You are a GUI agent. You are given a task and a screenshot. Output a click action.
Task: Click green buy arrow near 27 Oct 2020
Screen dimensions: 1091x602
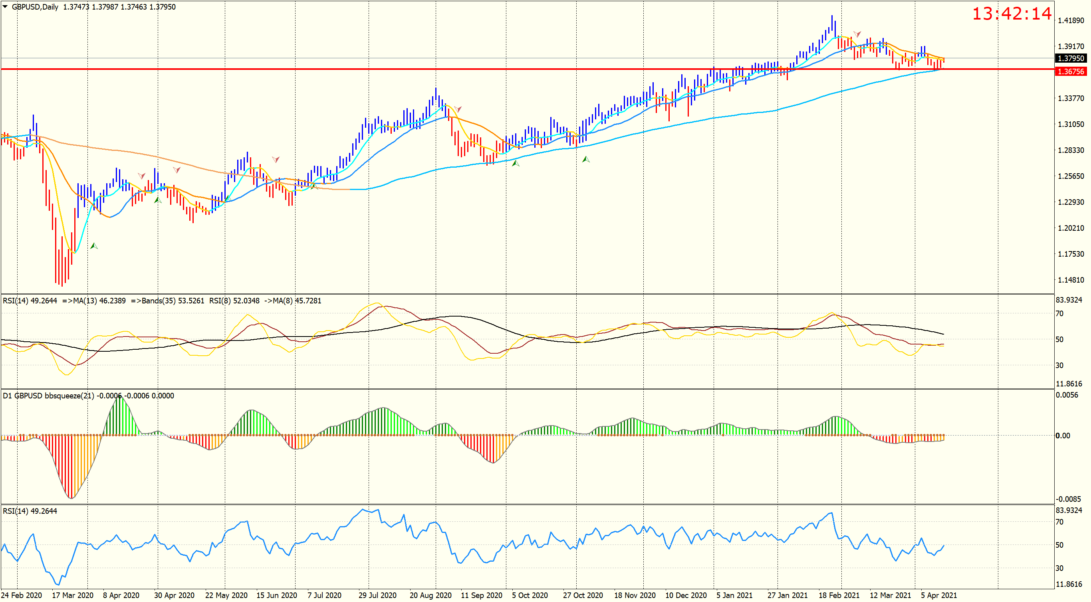586,160
